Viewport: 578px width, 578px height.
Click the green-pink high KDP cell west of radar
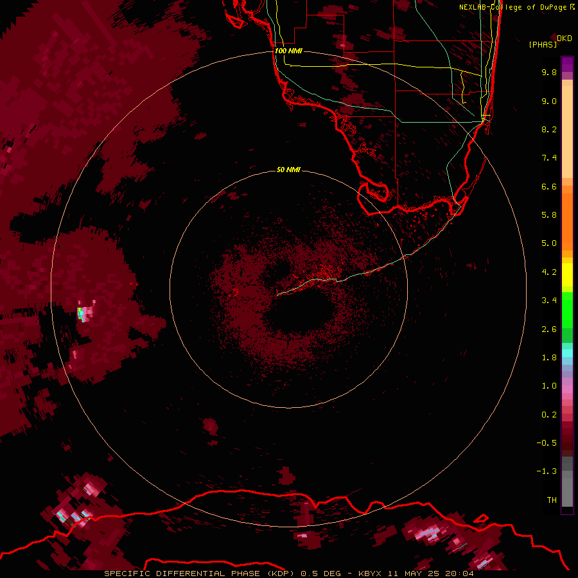tap(85, 311)
